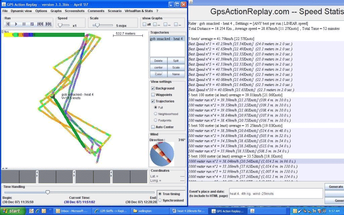The image size is (344, 215).
Task: Choose the Synchronised timing option
Action: coord(160,200)
